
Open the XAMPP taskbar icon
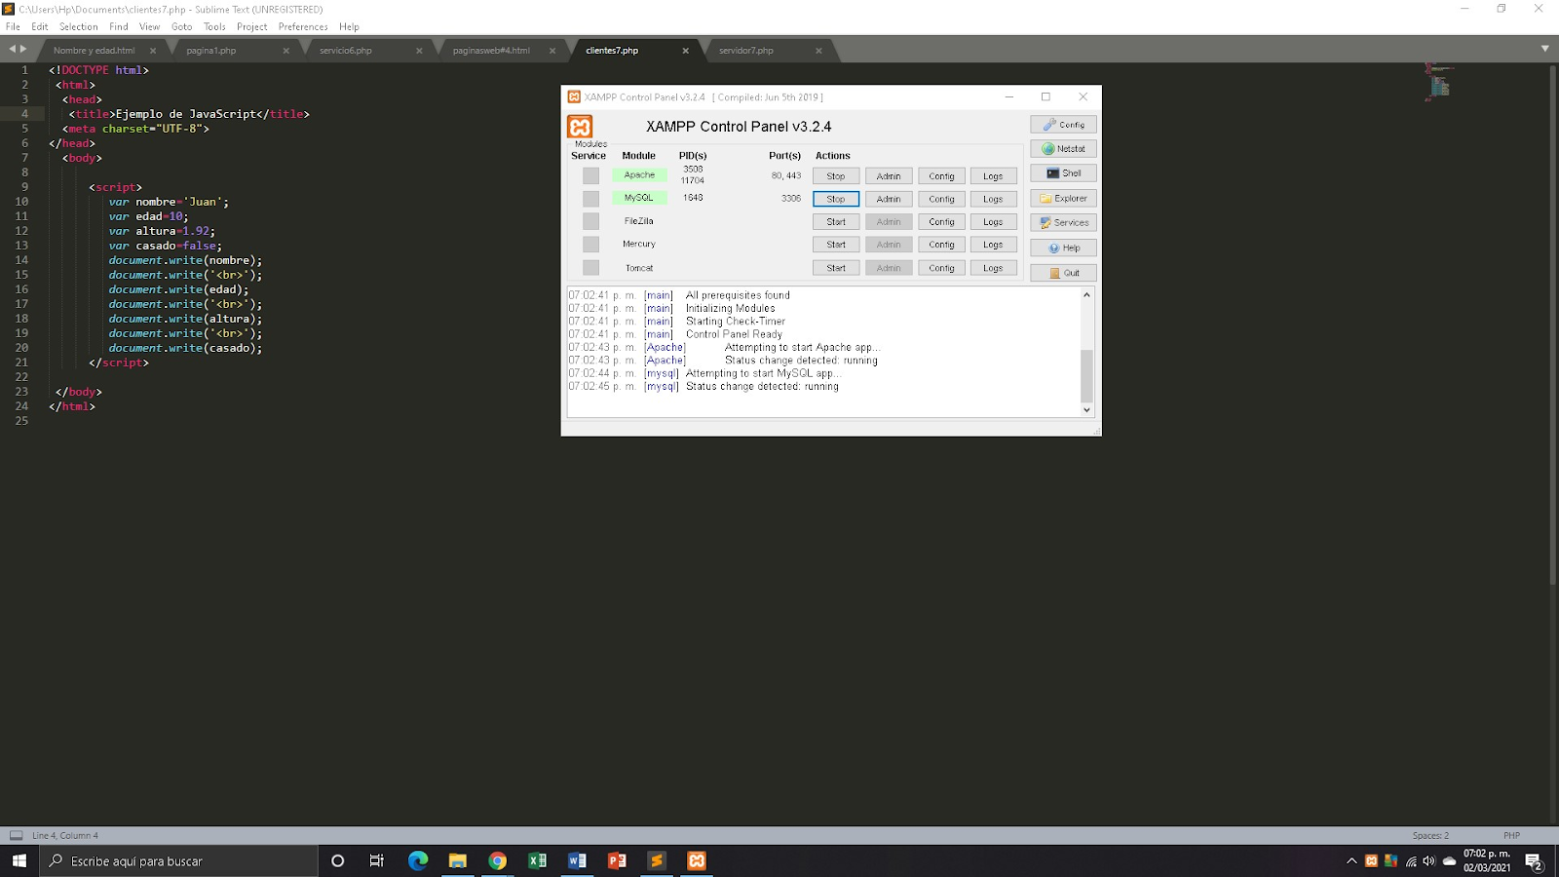coord(697,860)
